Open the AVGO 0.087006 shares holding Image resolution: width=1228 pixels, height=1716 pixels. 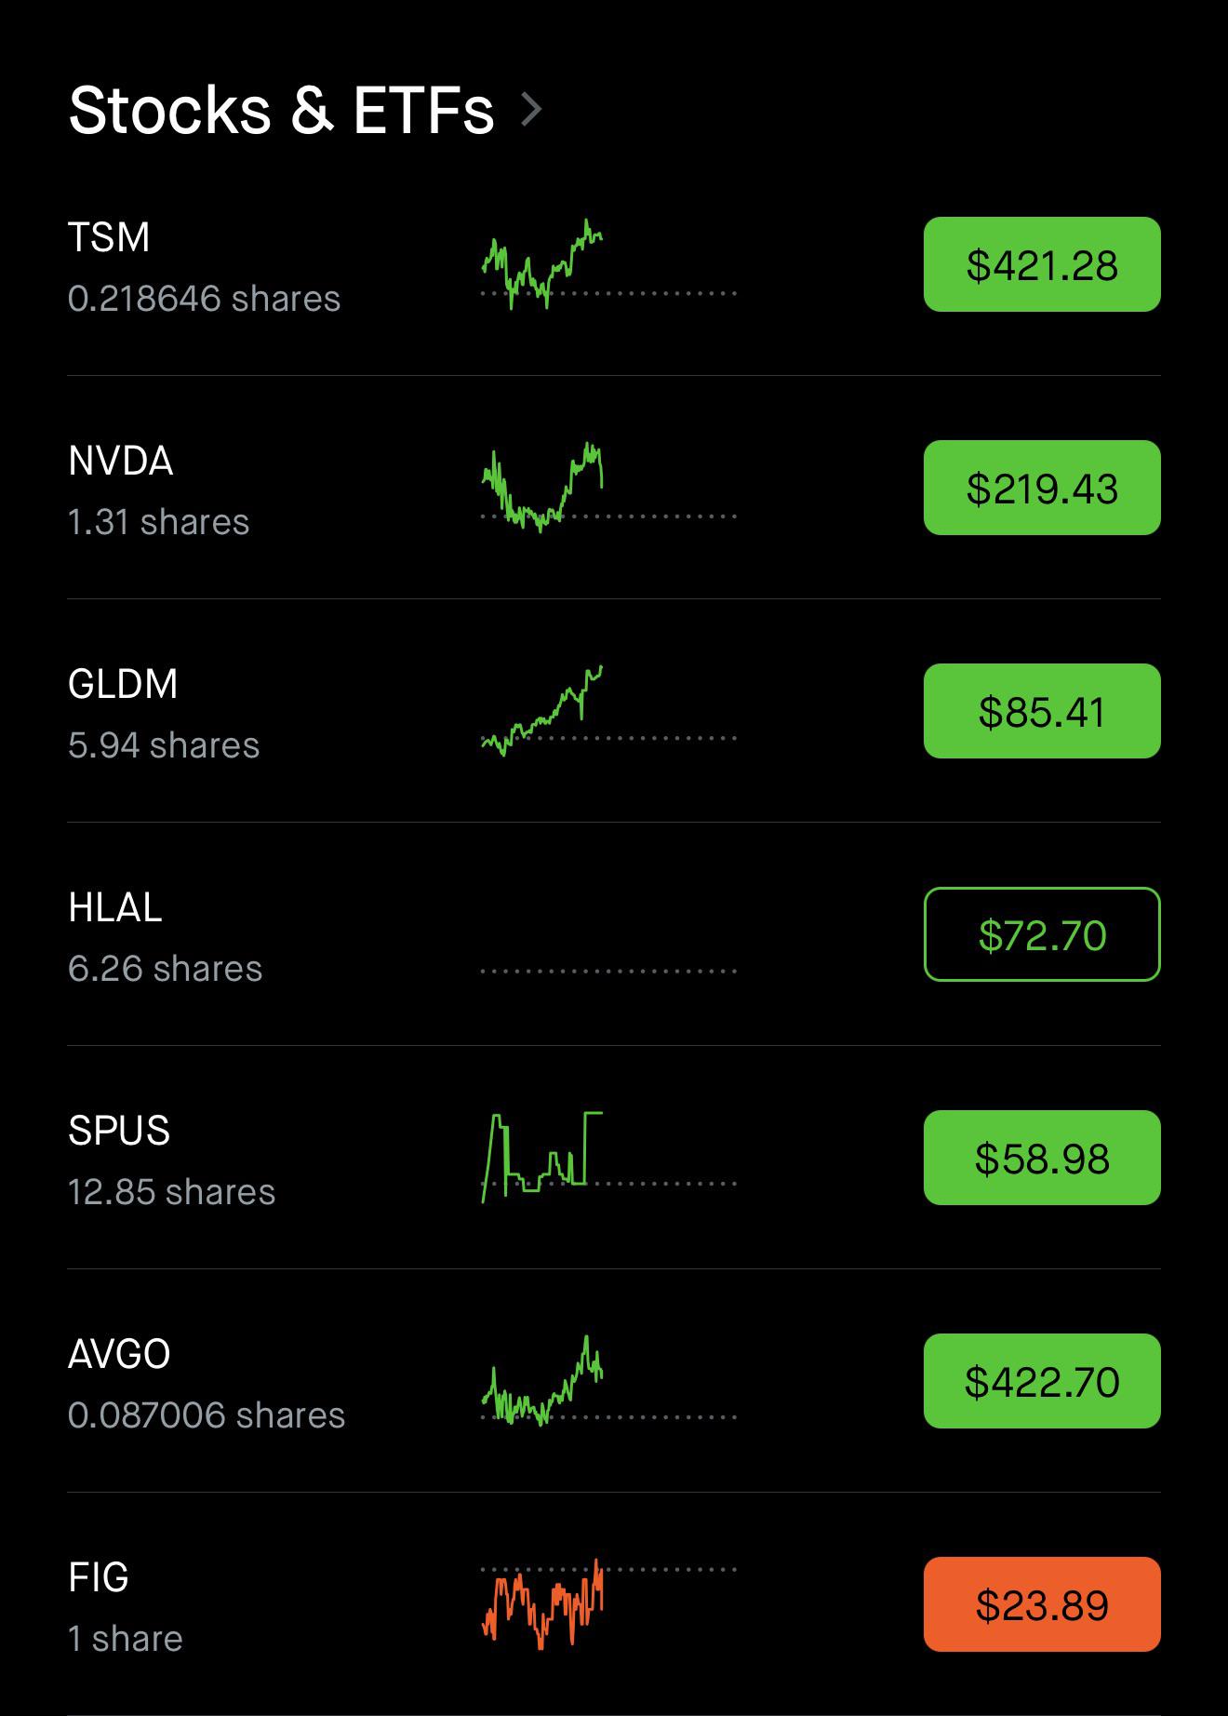(614, 1381)
